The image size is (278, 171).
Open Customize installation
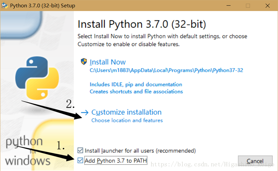point(126,112)
